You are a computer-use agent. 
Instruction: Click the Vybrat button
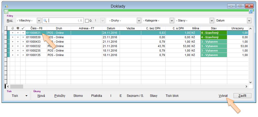(223, 96)
